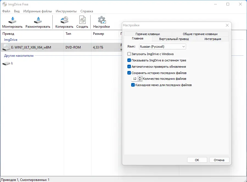Image resolution: width=247 pixels, height=182 pixels.
Task: Click the Отмена button
Action: tap(219, 160)
